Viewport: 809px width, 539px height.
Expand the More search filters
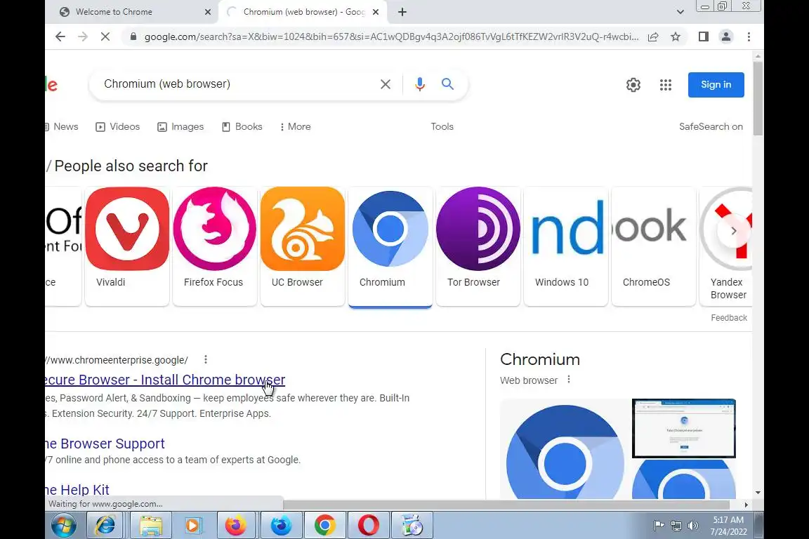(x=295, y=126)
